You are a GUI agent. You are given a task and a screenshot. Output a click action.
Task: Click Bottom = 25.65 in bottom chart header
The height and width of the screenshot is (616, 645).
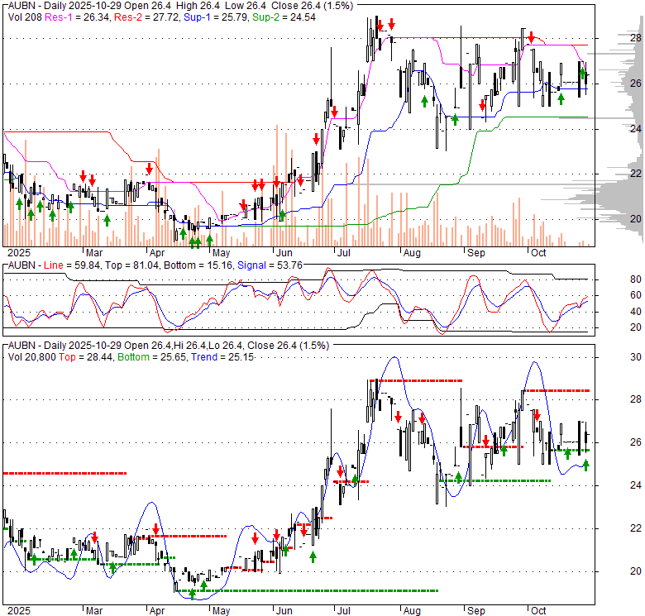point(146,356)
